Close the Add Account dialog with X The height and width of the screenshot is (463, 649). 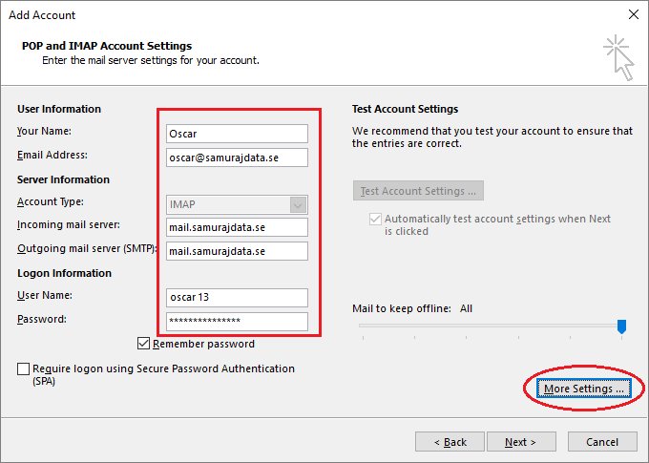634,15
